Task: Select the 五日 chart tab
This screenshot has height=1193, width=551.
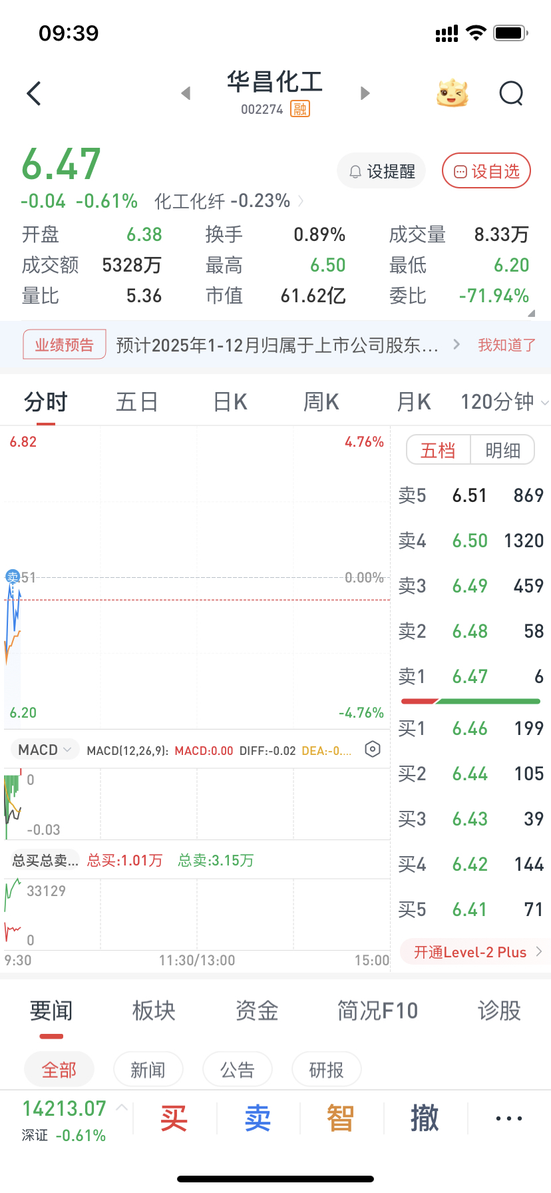Action: pyautogui.click(x=137, y=402)
